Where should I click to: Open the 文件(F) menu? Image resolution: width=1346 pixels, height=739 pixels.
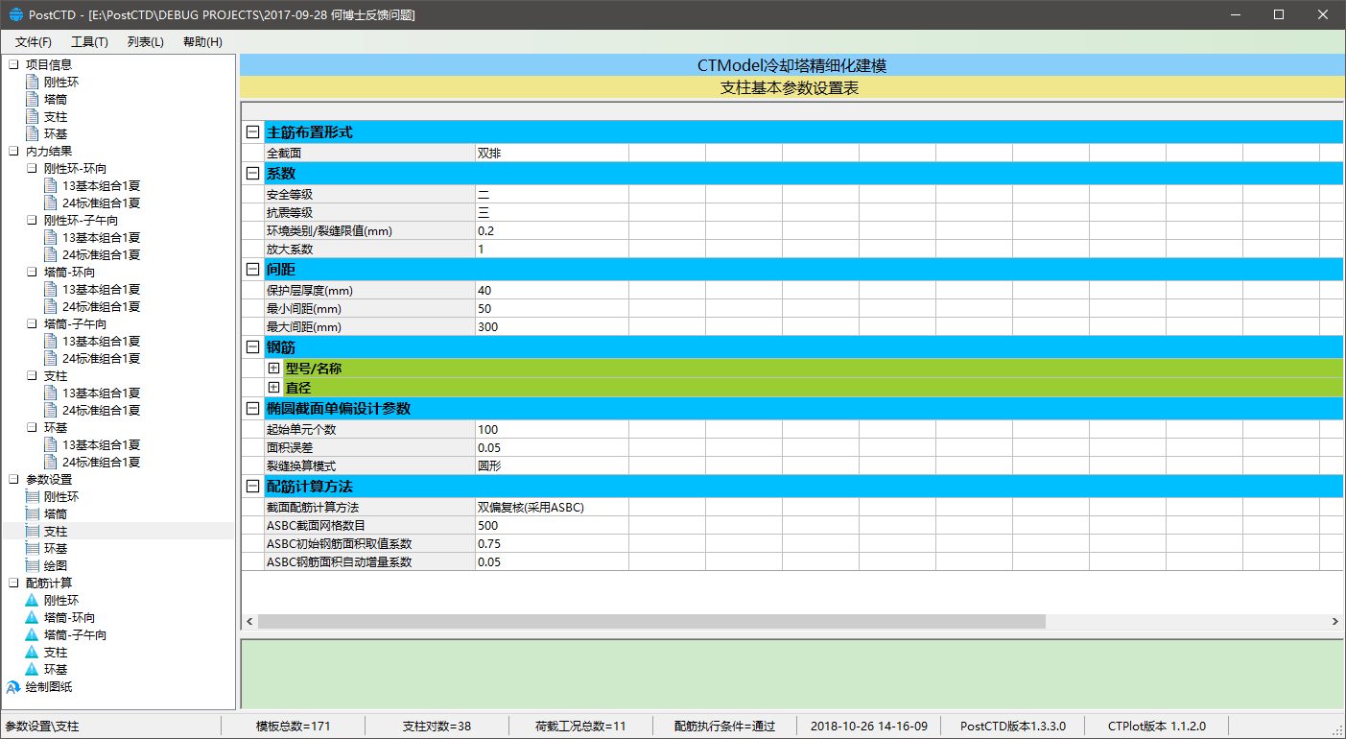point(34,42)
